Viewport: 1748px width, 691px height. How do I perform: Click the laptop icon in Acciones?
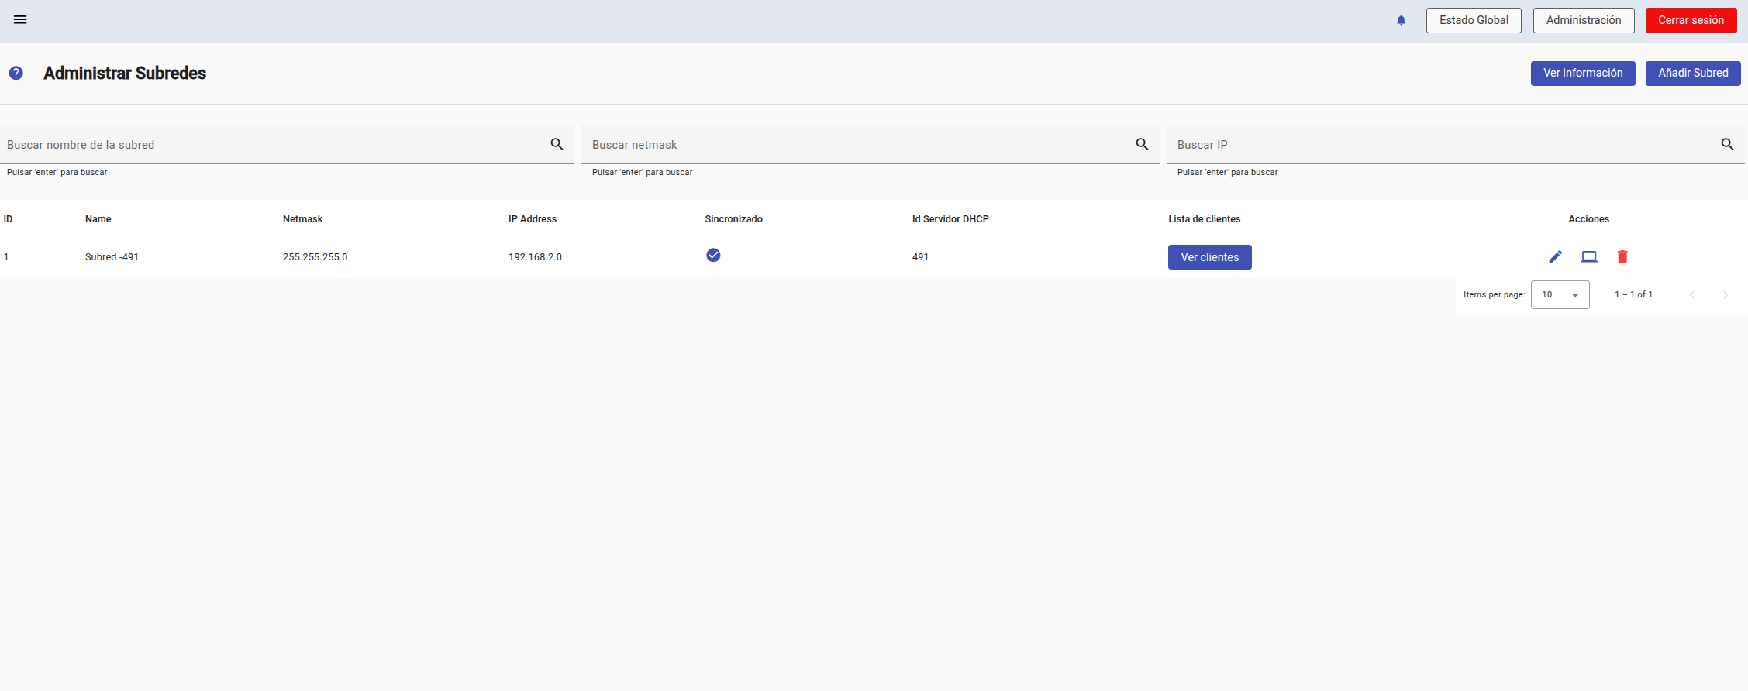tap(1588, 257)
